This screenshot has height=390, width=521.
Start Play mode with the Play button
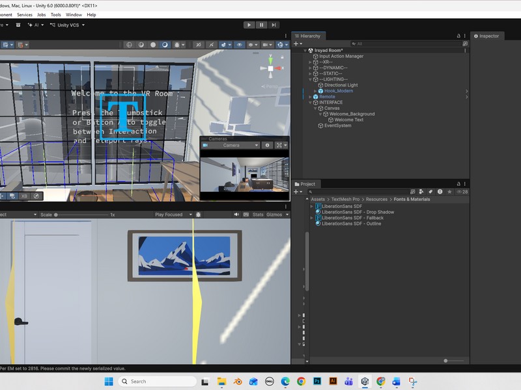pyautogui.click(x=249, y=25)
